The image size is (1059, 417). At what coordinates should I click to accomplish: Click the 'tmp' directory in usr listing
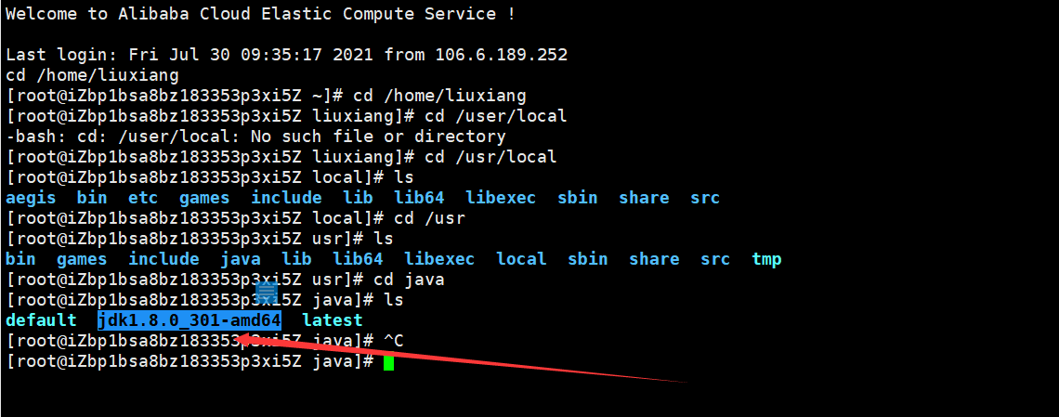point(766,259)
